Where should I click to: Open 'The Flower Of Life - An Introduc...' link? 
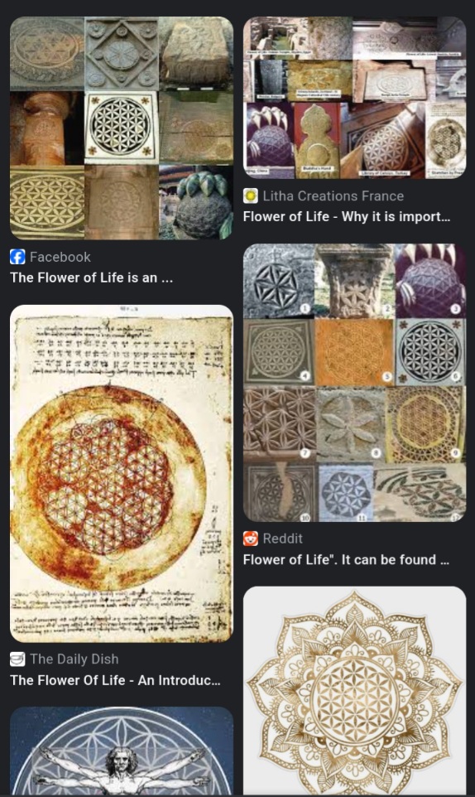click(x=115, y=680)
